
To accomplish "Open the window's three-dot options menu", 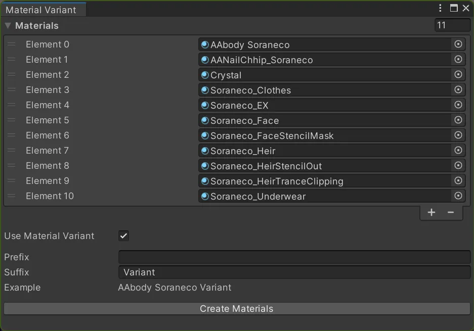I will point(441,8).
